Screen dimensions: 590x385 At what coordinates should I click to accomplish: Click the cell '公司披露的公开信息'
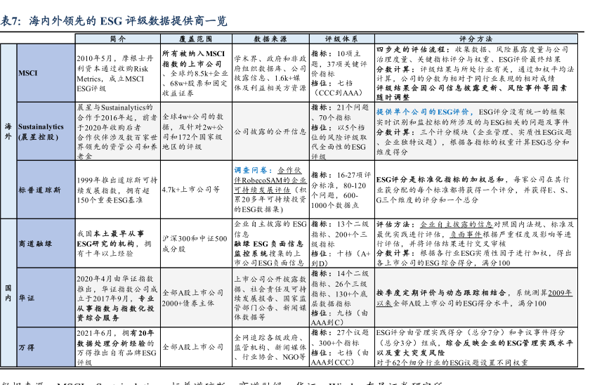pos(270,131)
